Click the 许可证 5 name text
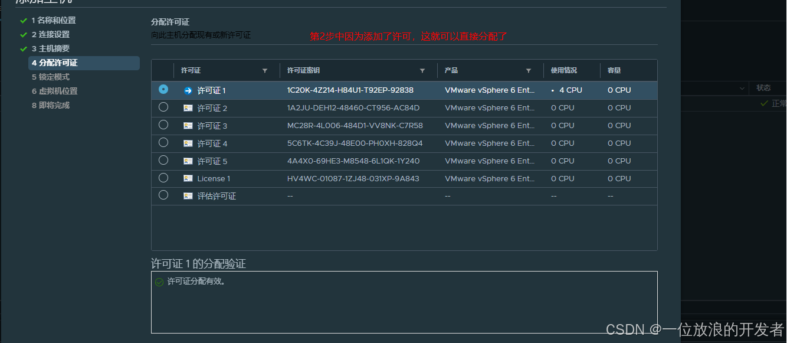The height and width of the screenshot is (343, 787). (212, 161)
